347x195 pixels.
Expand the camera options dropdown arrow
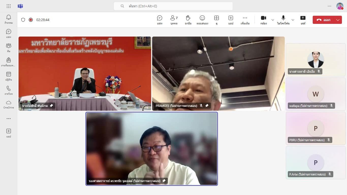pyautogui.click(x=273, y=20)
